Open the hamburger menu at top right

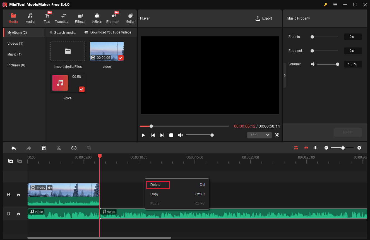point(335,4)
